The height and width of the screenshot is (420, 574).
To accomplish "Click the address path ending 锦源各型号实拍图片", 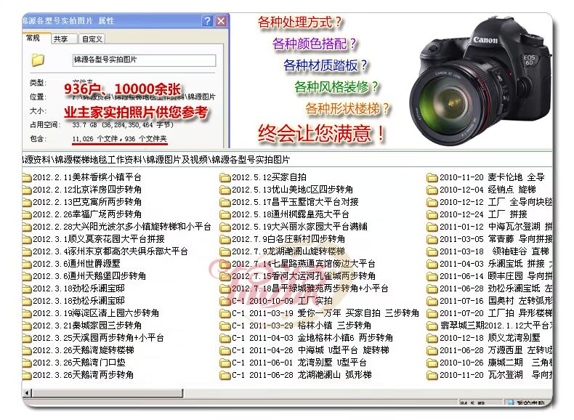I will (x=156, y=160).
